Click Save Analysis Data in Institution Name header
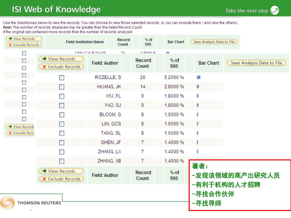The width and height of the screenshot is (291, 218). (x=214, y=42)
